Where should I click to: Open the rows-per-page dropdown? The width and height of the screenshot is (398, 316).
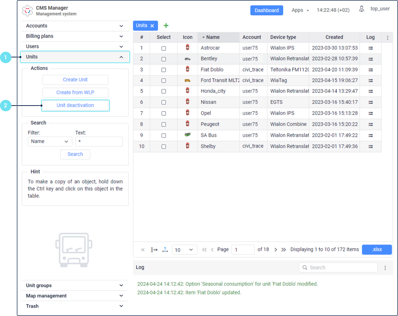pos(184,250)
